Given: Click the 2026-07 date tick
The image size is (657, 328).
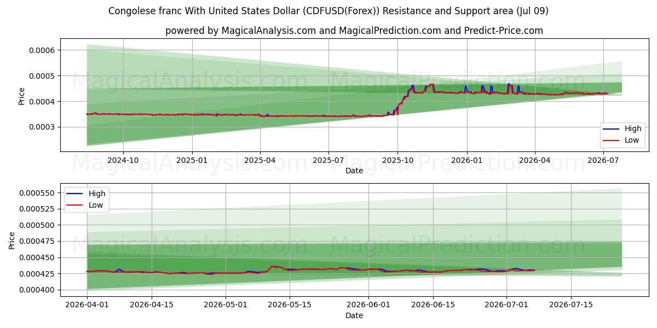Looking at the screenshot, I should (603, 160).
